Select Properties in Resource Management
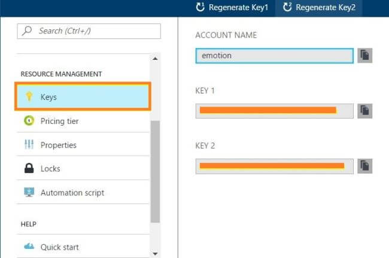This screenshot has width=389, height=258. [59, 145]
